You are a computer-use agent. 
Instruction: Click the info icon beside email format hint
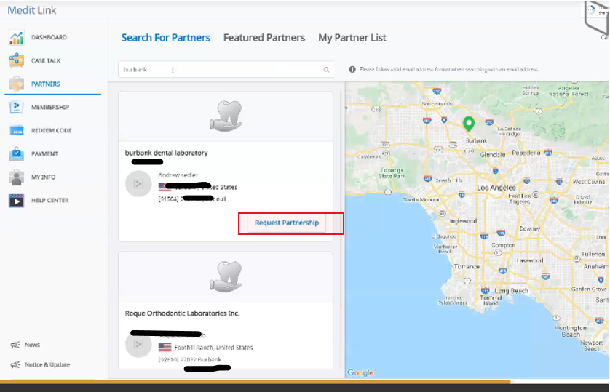click(x=352, y=70)
